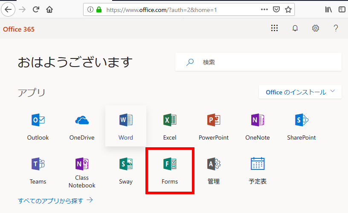Launch the Word app
Image resolution: width=348 pixels, height=213 pixels.
click(x=126, y=126)
